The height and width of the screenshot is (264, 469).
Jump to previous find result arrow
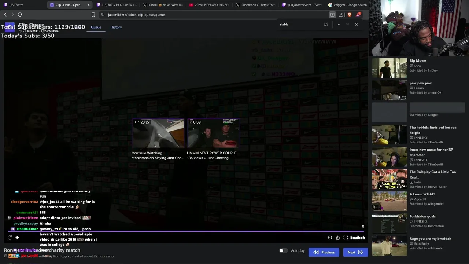point(339,24)
